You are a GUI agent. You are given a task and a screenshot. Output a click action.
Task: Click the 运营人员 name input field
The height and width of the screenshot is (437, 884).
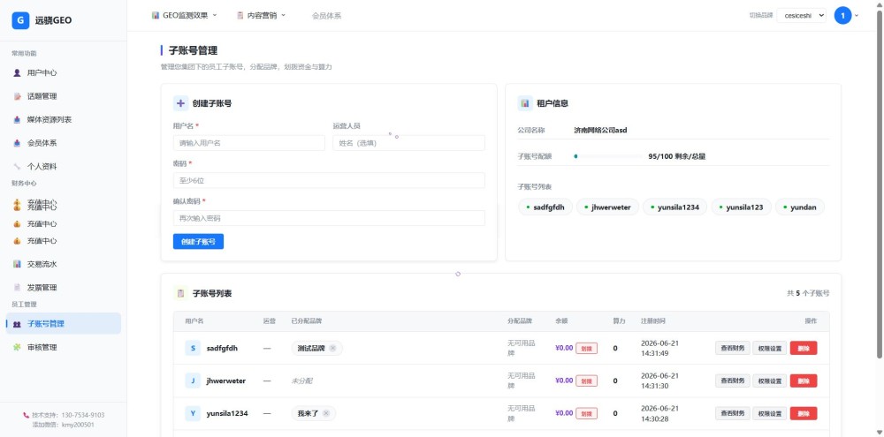[x=408, y=143]
